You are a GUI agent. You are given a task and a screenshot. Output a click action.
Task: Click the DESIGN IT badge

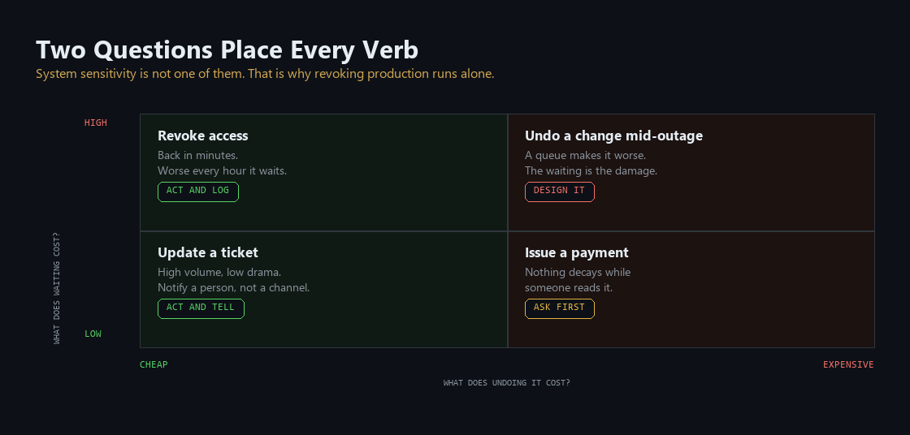click(x=560, y=192)
